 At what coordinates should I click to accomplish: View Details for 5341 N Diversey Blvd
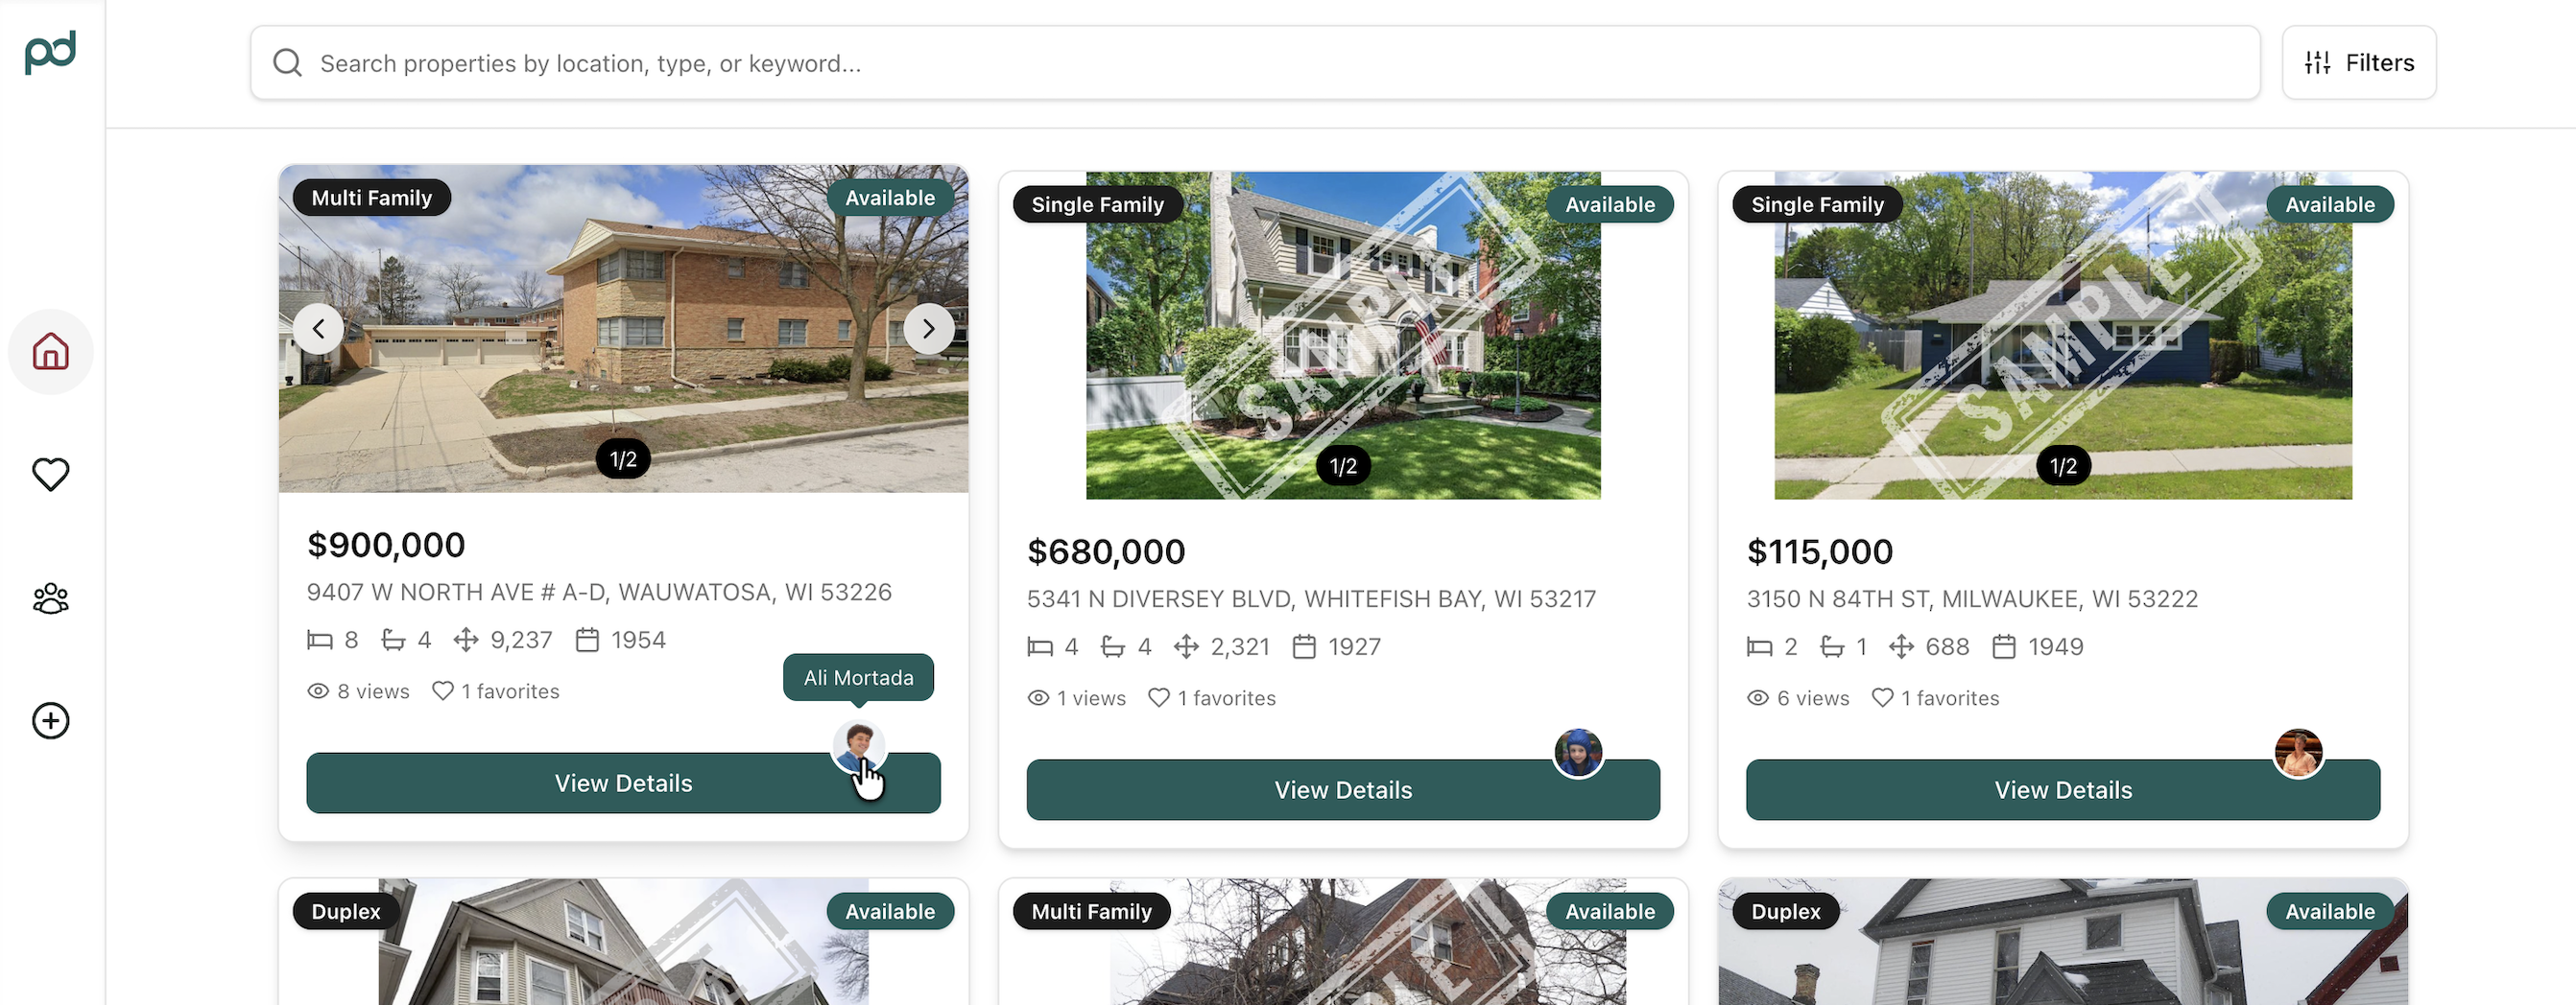coord(1343,790)
